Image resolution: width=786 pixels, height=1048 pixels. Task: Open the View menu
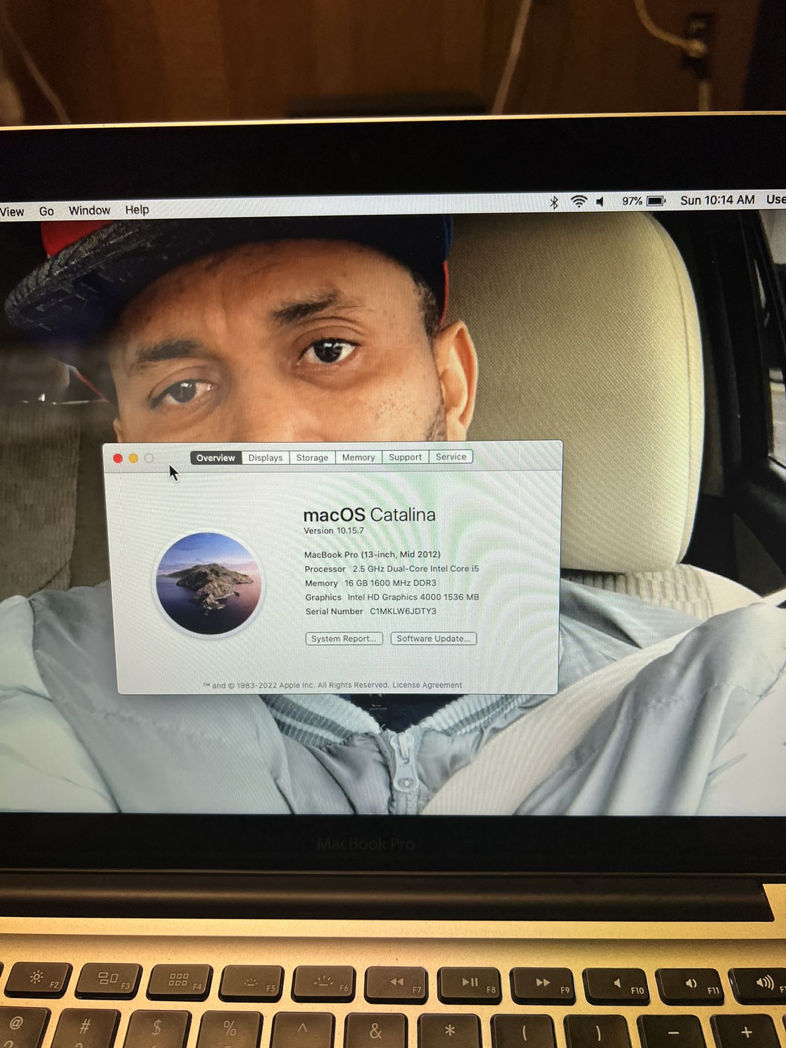coord(11,212)
